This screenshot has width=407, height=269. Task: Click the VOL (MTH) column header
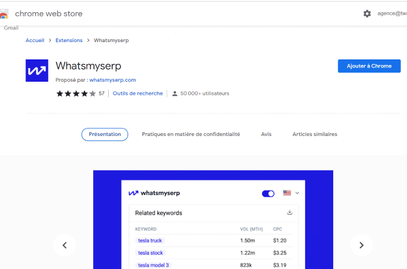[251, 229]
